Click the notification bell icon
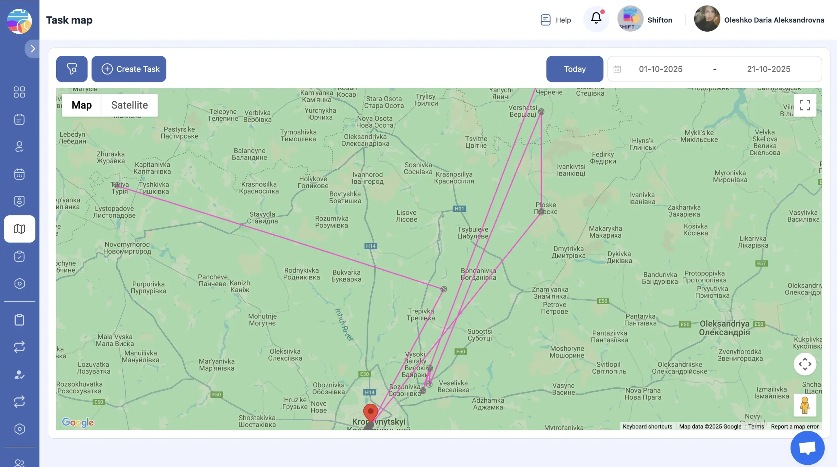The width and height of the screenshot is (837, 467). (596, 18)
